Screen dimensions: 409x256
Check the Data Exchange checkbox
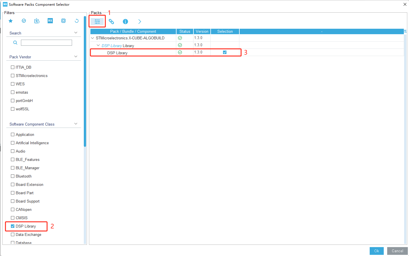pos(13,234)
